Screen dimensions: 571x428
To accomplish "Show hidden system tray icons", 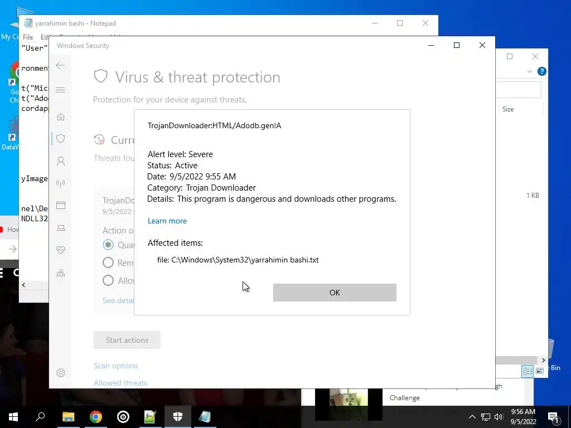I will coord(472,417).
